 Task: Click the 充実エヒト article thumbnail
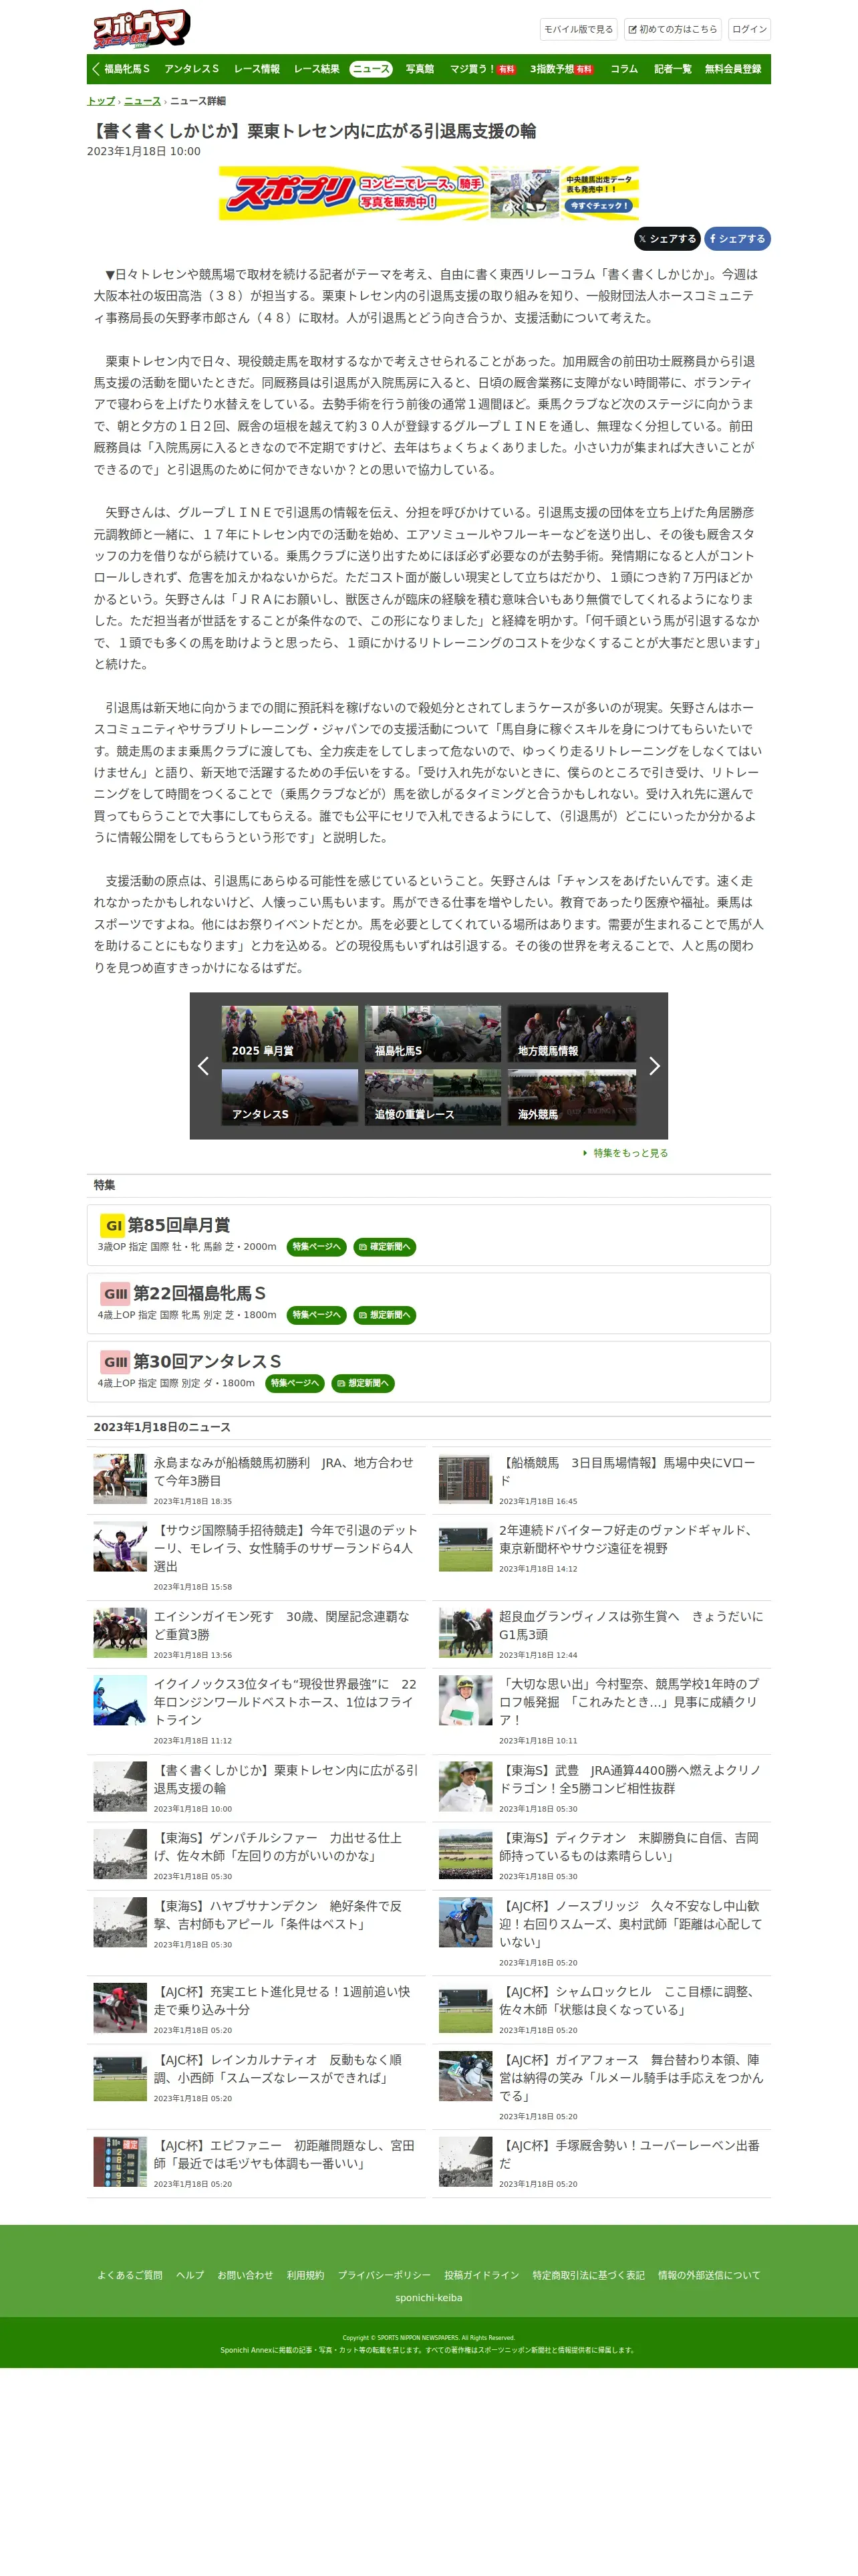pyautogui.click(x=120, y=2008)
